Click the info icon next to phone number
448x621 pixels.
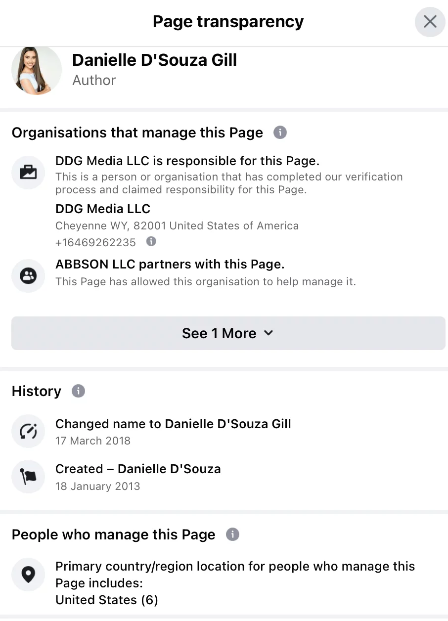click(151, 241)
